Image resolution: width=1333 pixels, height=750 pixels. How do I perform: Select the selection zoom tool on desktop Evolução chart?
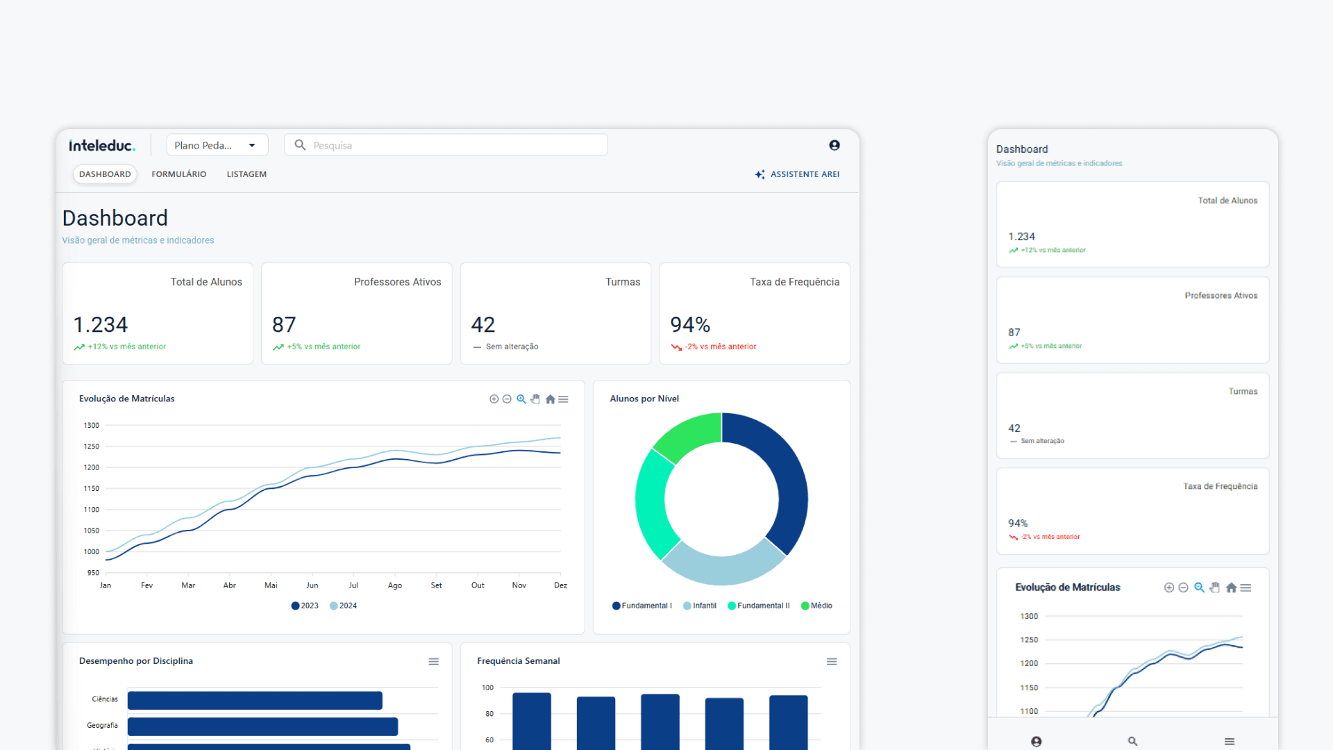[x=521, y=399]
